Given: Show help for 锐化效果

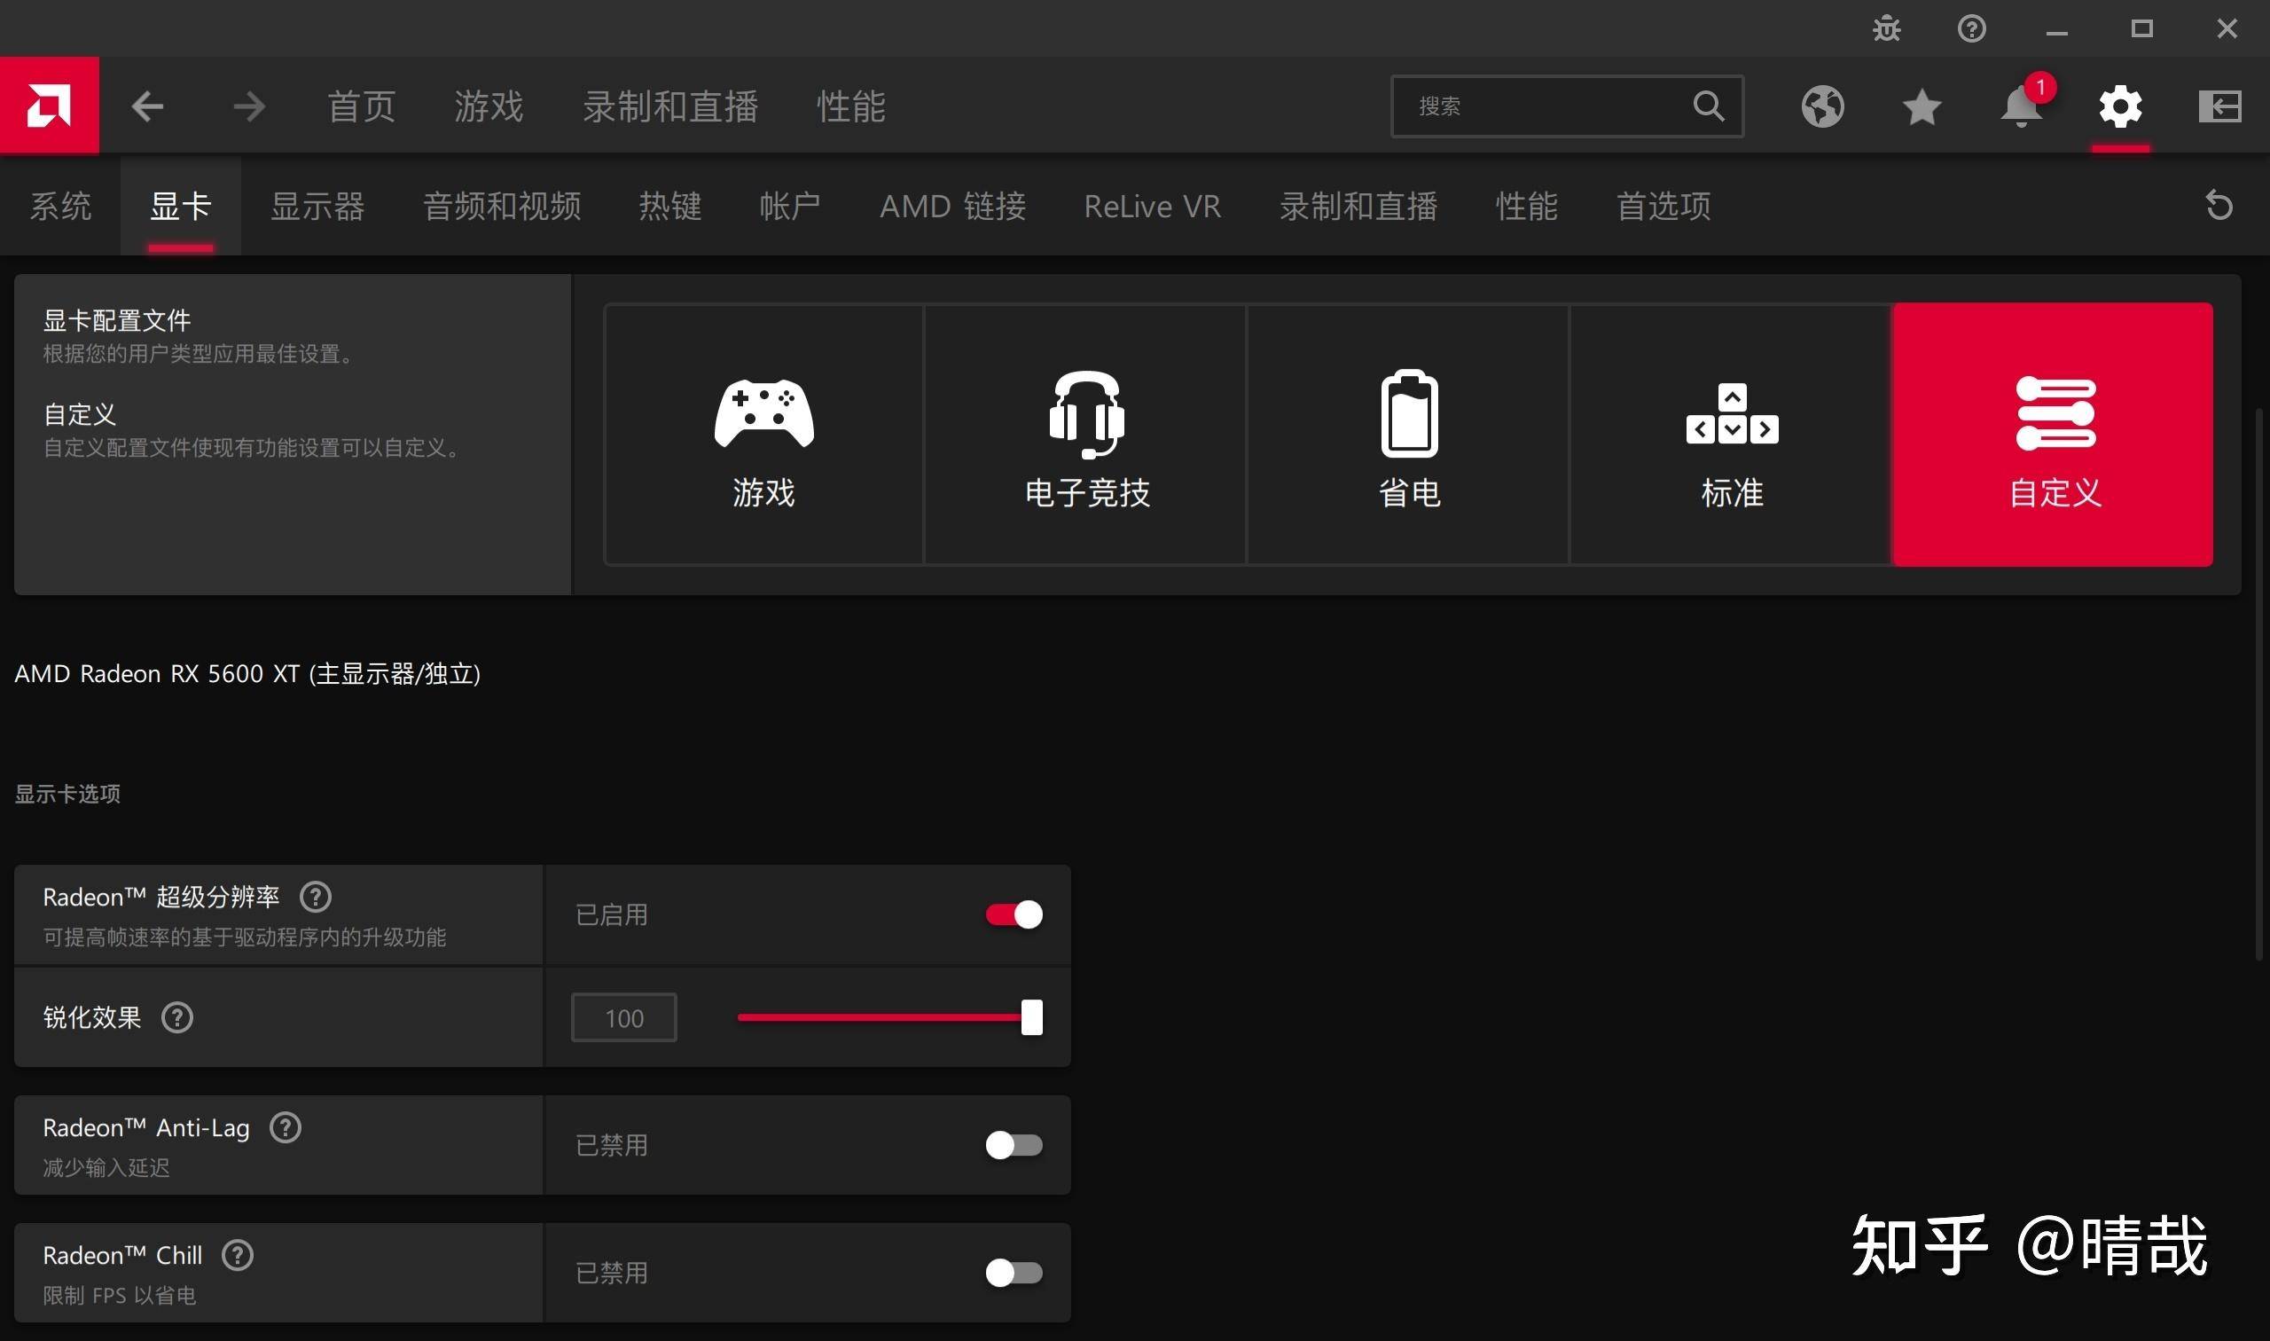Looking at the screenshot, I should (177, 1017).
